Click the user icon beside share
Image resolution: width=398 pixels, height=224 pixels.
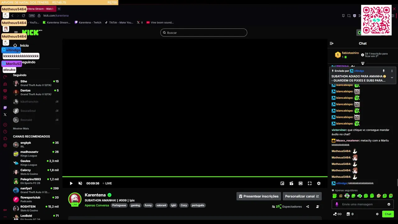click(x=317, y=207)
